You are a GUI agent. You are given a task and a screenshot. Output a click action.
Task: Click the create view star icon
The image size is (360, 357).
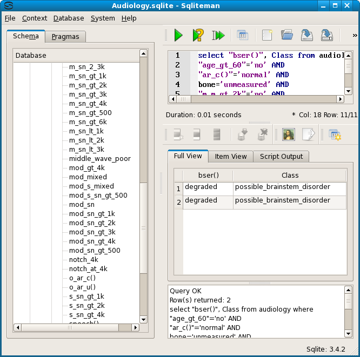tap(335, 134)
